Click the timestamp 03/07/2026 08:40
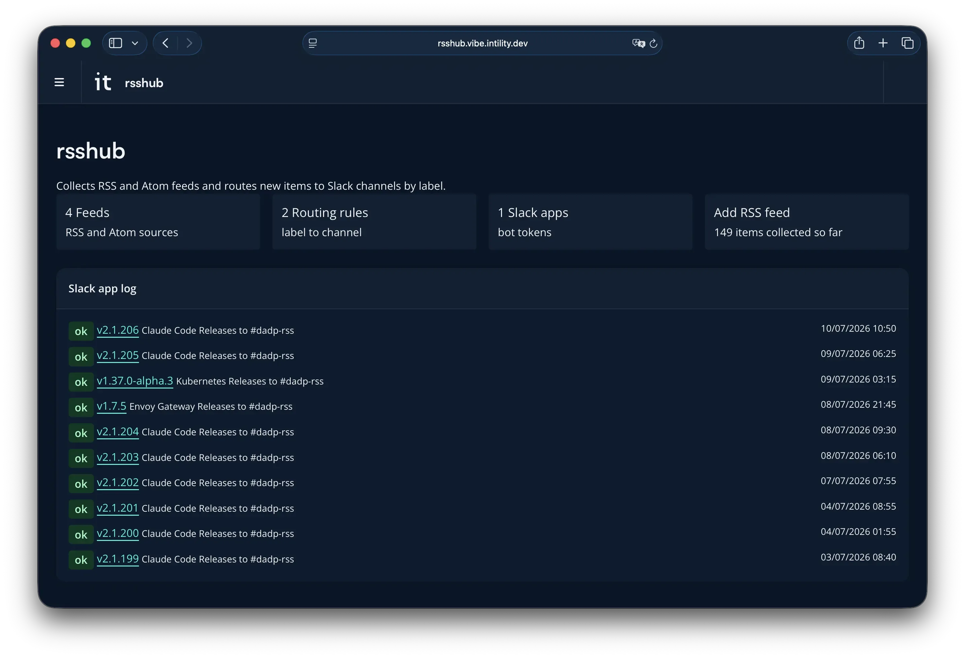The image size is (965, 658). click(858, 557)
